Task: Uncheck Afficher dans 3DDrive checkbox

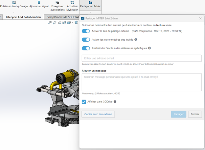Action: point(84,102)
